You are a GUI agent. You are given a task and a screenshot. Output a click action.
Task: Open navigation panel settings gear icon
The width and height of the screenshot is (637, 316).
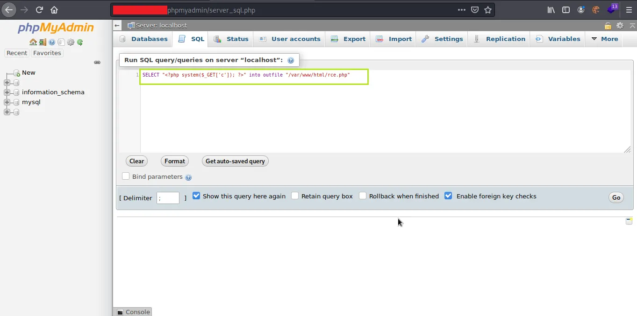coord(71,42)
